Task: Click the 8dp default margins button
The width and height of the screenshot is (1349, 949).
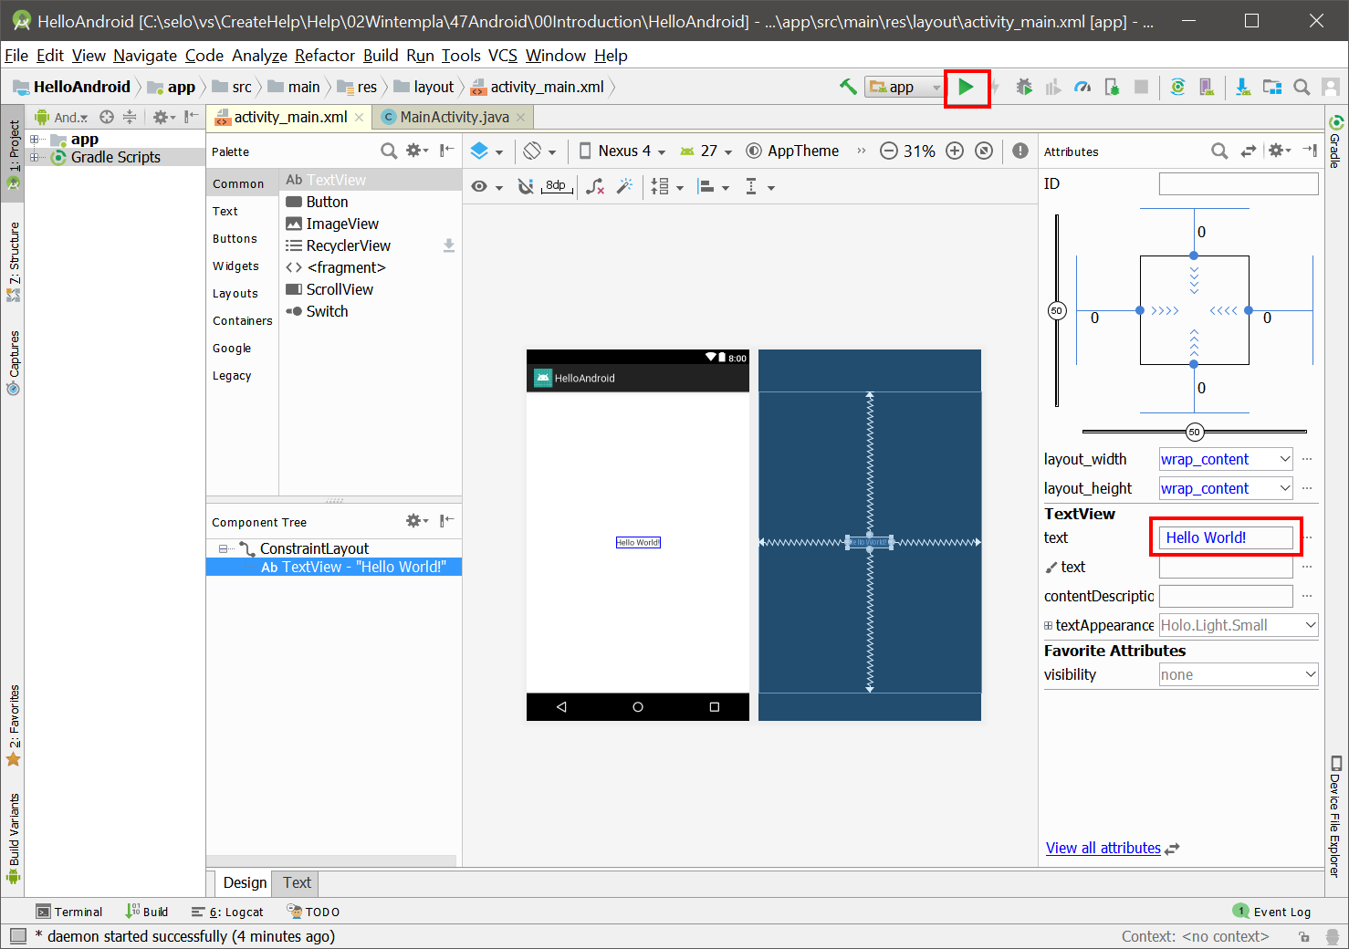Action: coord(556,186)
